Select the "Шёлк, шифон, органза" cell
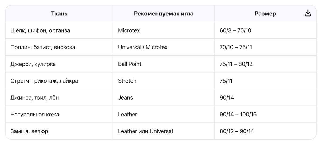Screen dimensions: 320x145 (40, 30)
